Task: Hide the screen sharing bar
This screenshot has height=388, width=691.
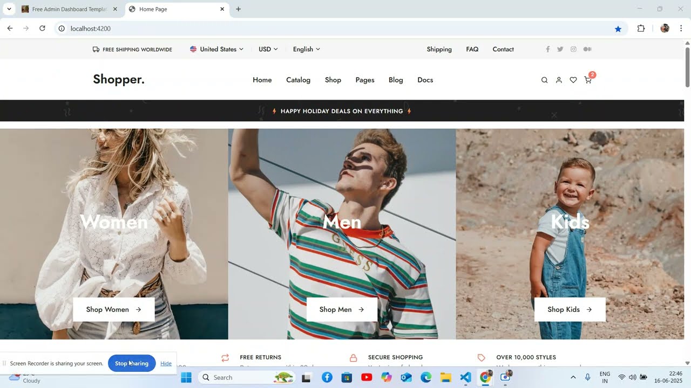Action: click(x=166, y=363)
